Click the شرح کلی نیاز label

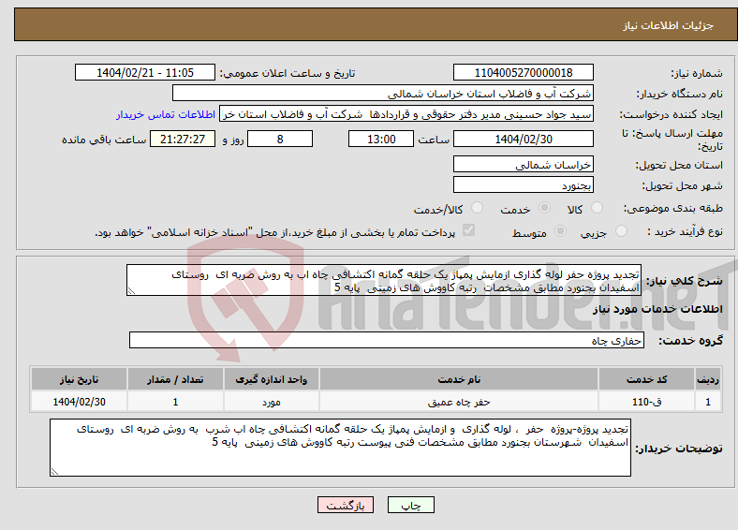[x=685, y=281]
